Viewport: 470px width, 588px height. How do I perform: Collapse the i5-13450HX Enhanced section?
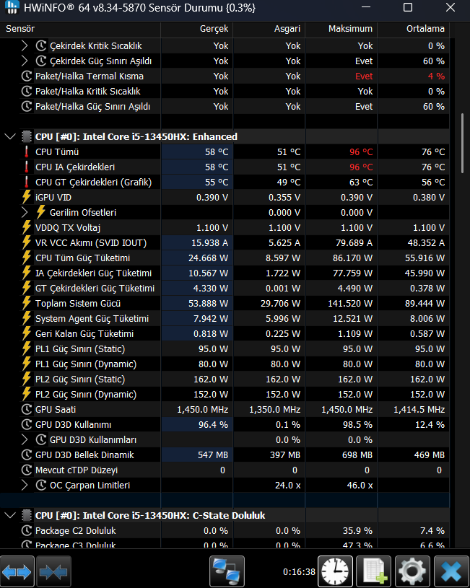point(10,136)
